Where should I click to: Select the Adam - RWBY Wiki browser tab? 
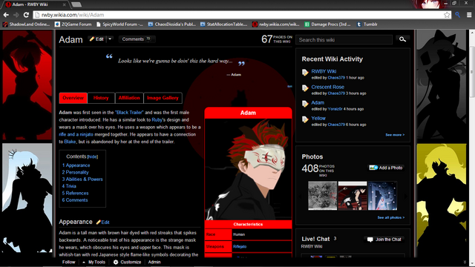pyautogui.click(x=36, y=4)
